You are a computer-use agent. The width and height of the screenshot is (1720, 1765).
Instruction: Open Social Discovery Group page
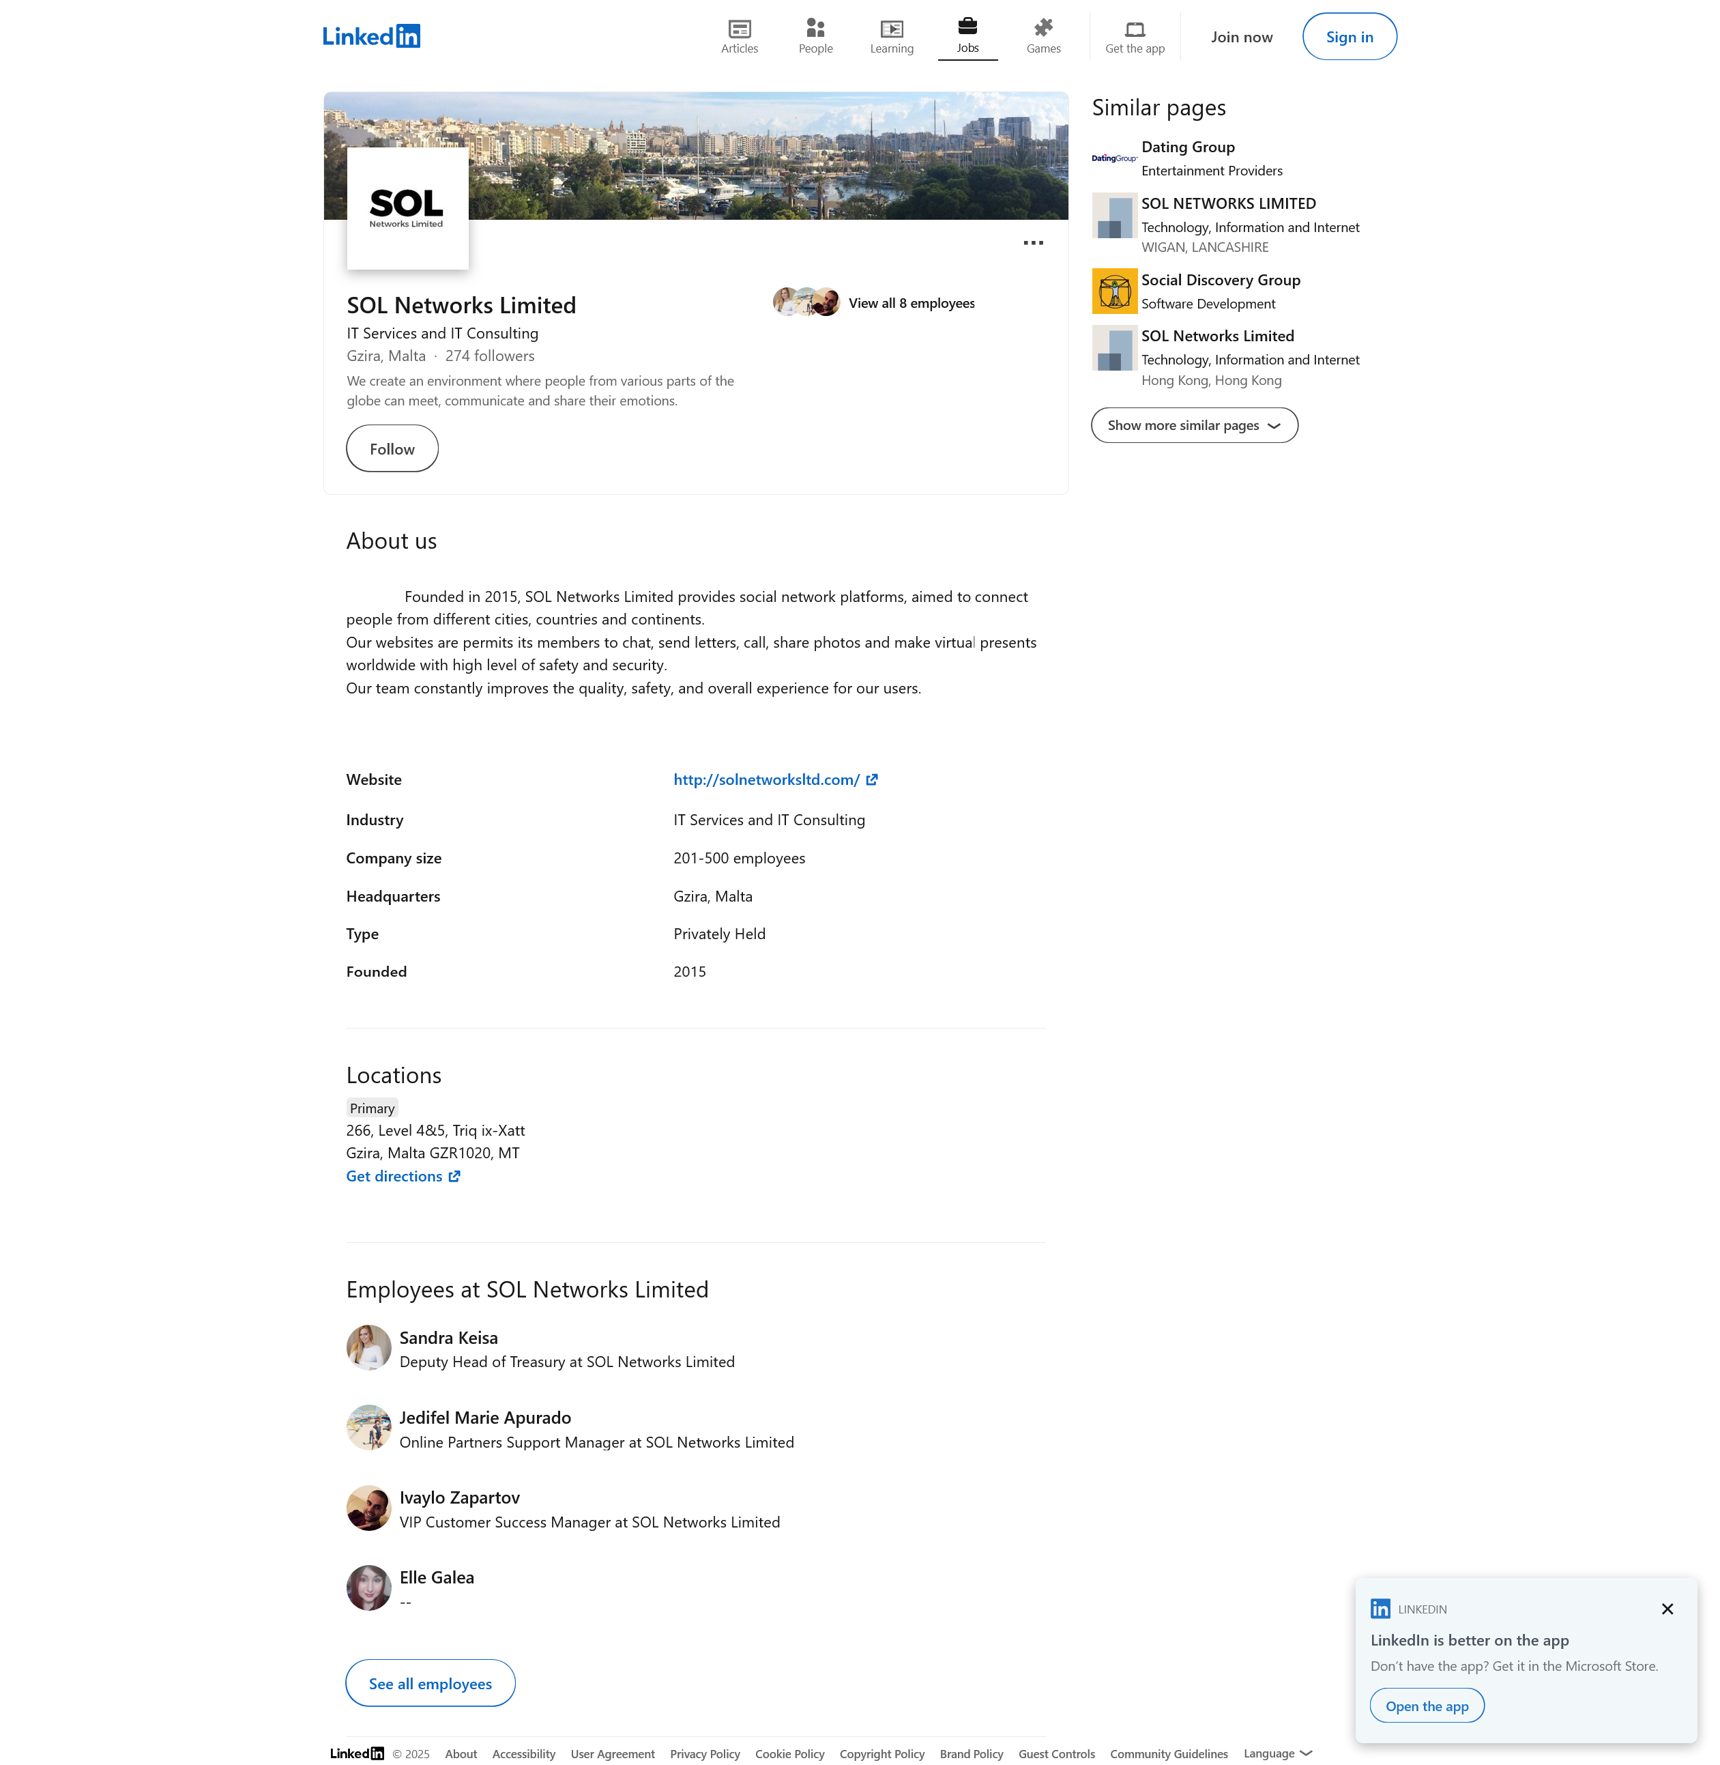pos(1221,280)
